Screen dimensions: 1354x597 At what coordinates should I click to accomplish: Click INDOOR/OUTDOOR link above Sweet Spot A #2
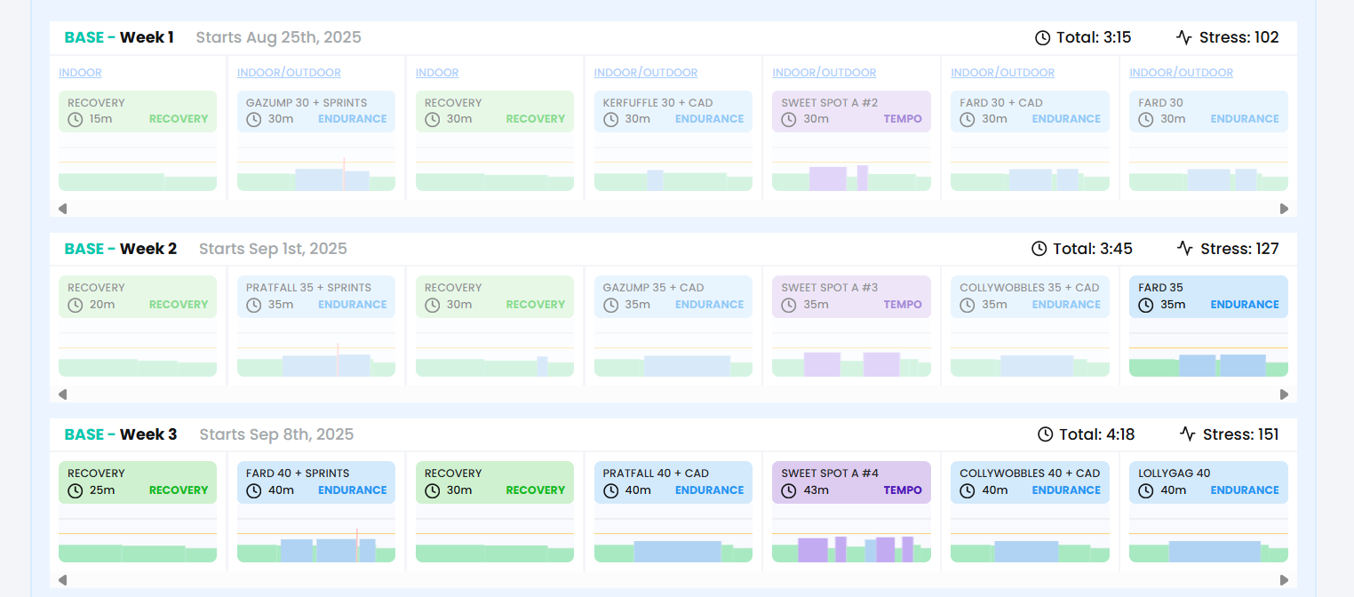(824, 73)
